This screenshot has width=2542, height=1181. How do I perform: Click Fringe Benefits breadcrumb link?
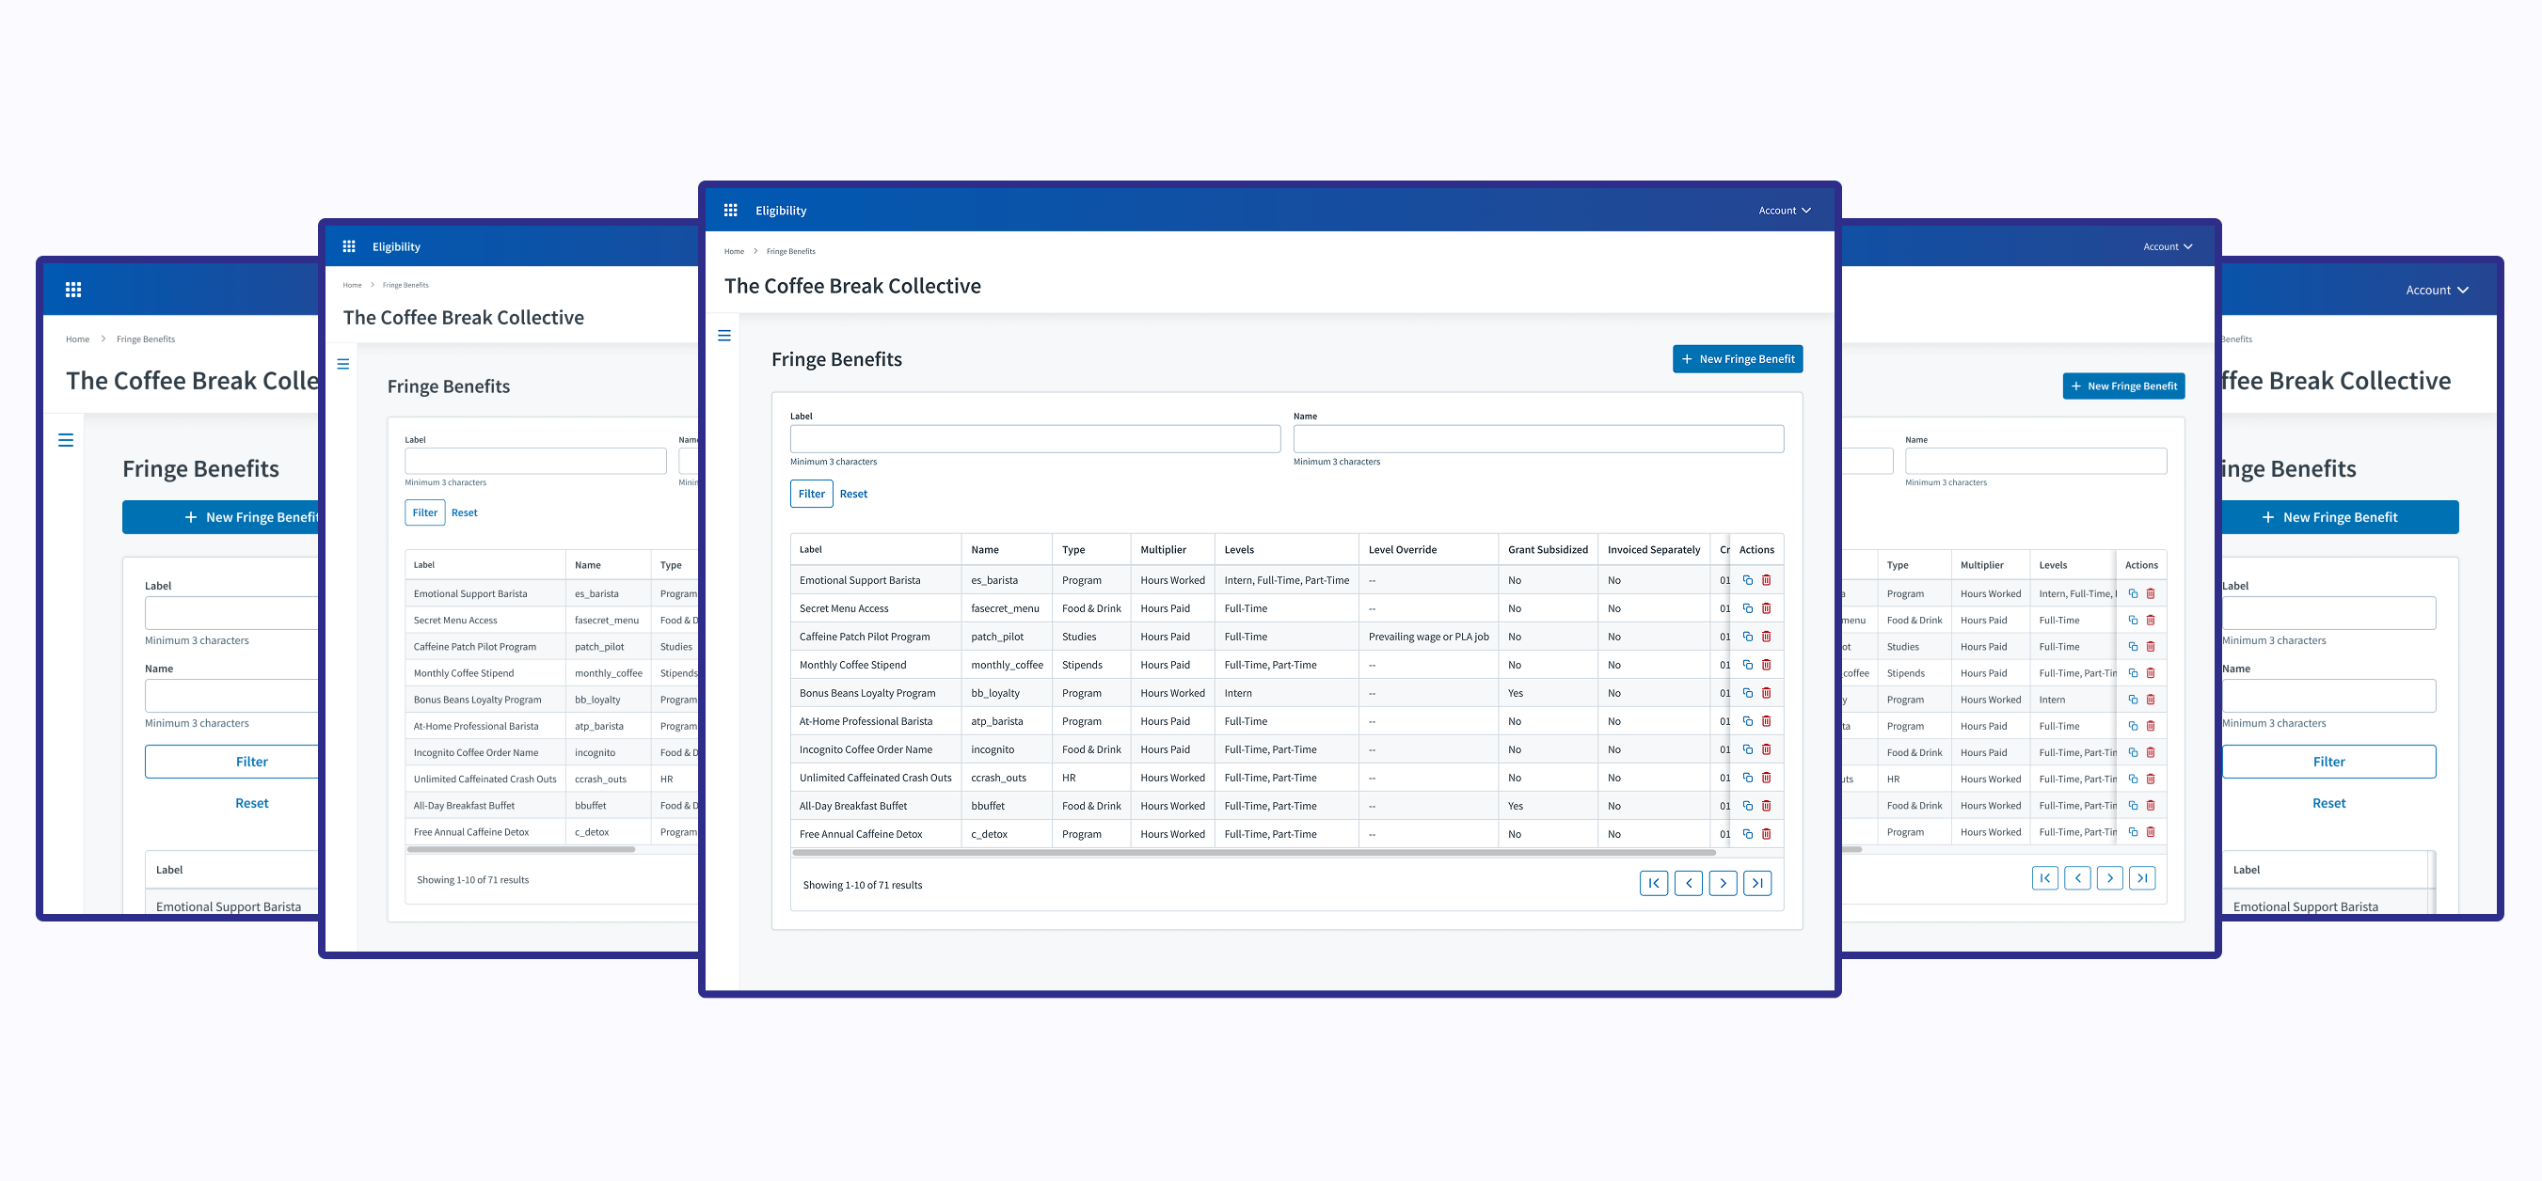click(790, 252)
